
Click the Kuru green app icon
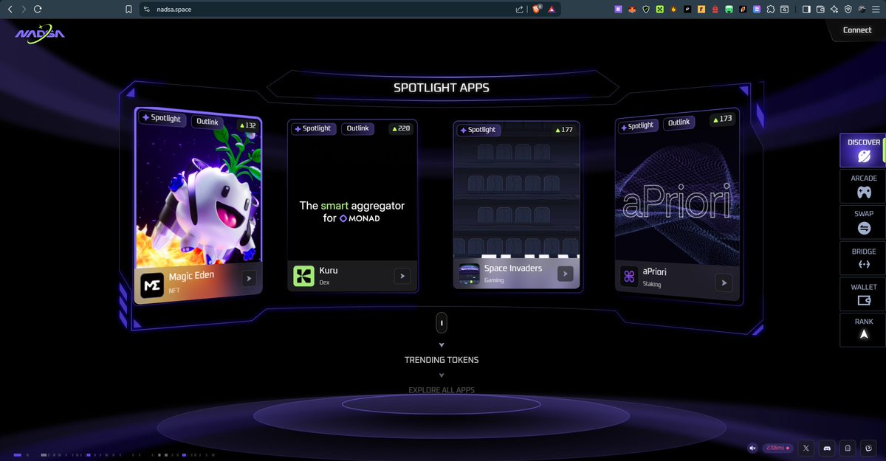[303, 276]
